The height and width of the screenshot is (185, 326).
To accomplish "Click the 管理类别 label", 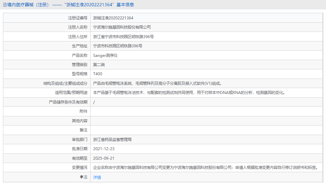I will point(80,65).
